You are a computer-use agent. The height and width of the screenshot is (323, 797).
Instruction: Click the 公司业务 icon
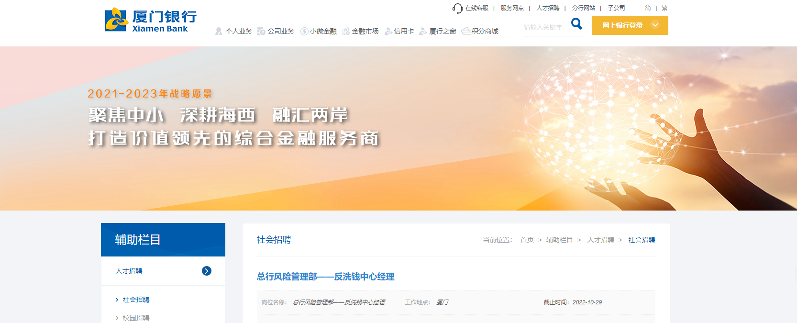pyautogui.click(x=261, y=31)
